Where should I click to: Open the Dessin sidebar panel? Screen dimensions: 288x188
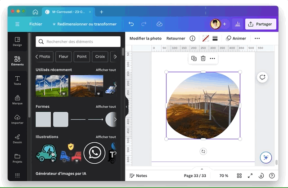(x=17, y=139)
